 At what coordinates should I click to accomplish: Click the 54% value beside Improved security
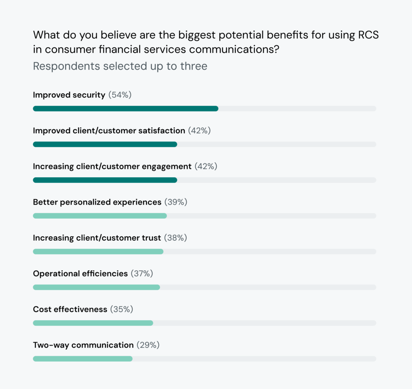point(120,95)
